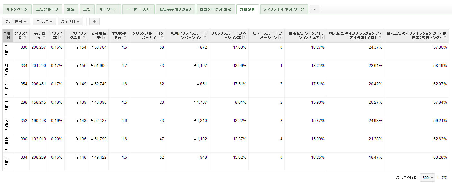Open help icon for 平均掲載順位 column
The height and width of the screenshot is (184, 452).
click(x=125, y=38)
